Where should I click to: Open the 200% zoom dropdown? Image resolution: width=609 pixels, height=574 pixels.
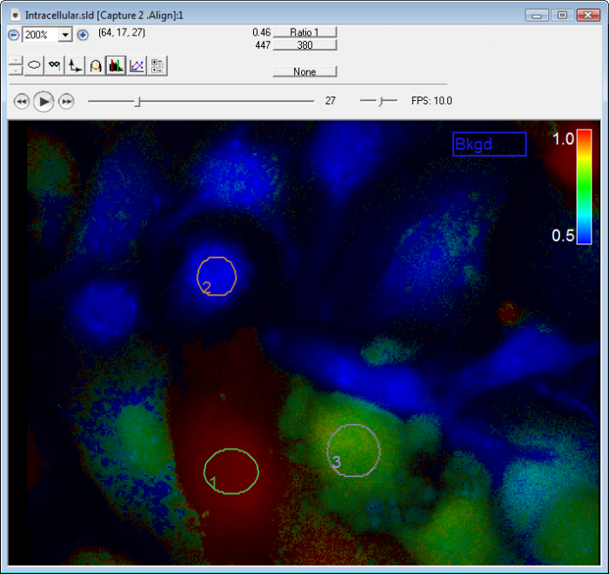pyautogui.click(x=65, y=35)
